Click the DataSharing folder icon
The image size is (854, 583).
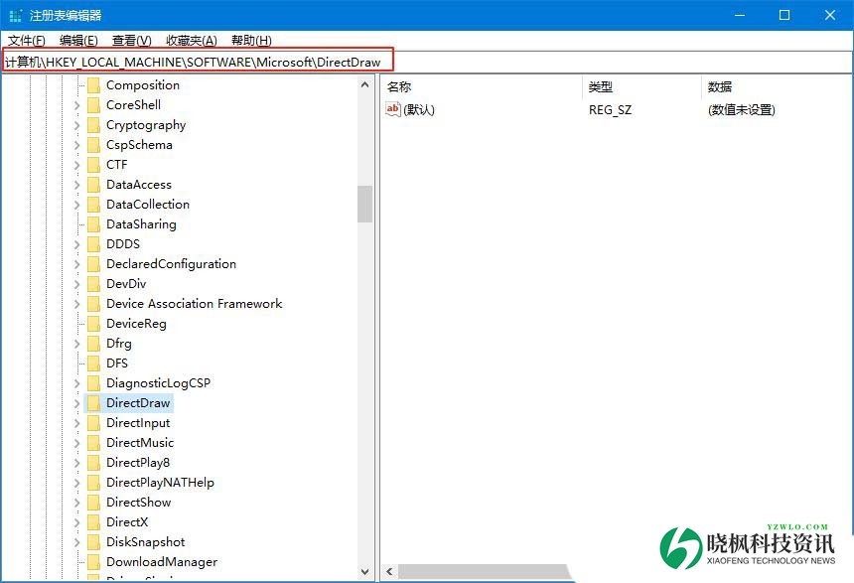[93, 224]
